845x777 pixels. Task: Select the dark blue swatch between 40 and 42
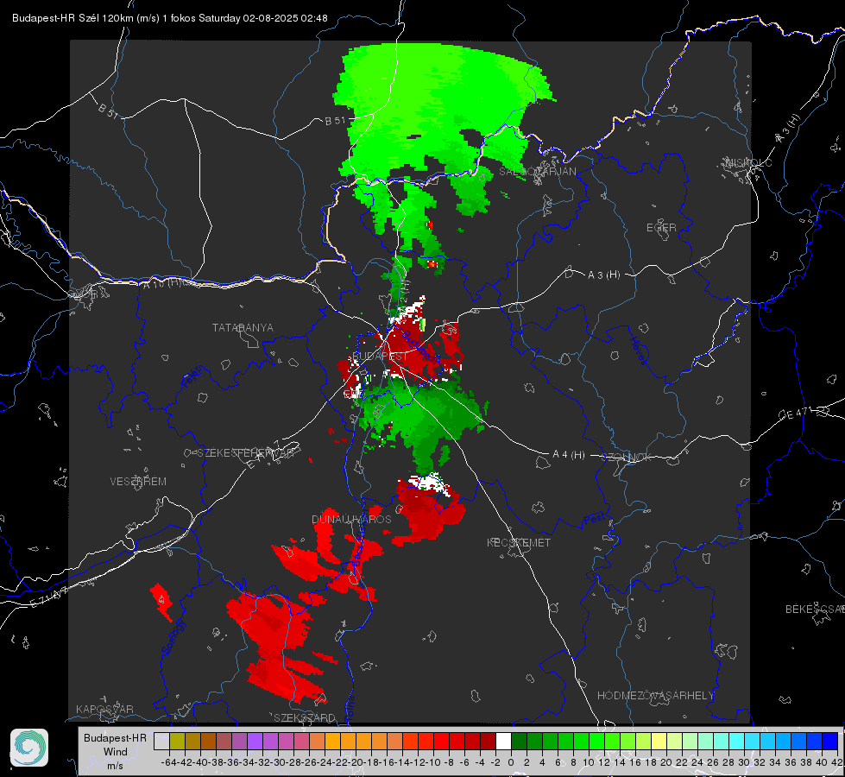[829, 742]
